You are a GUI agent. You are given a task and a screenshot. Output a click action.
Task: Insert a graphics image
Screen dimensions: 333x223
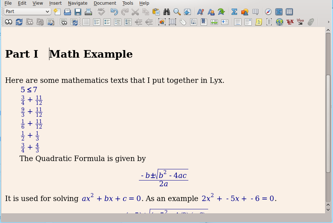point(245,12)
